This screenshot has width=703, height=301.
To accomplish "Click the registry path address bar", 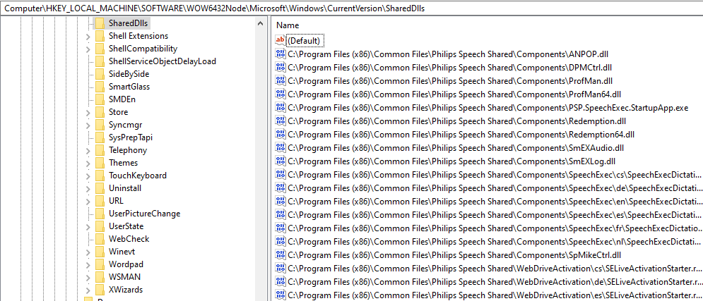I will pos(352,8).
